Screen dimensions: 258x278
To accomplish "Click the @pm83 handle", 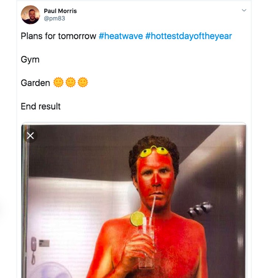I will click(54, 18).
